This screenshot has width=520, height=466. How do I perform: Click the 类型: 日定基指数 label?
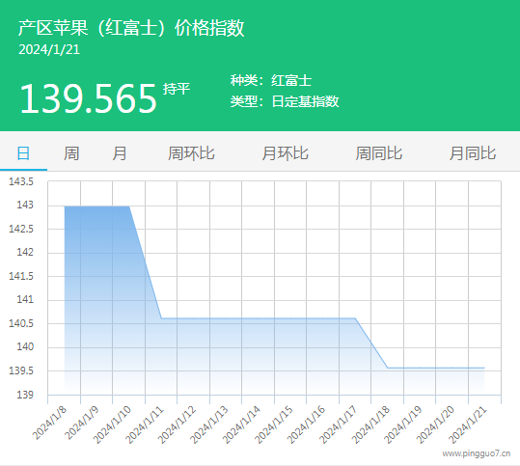[285, 101]
